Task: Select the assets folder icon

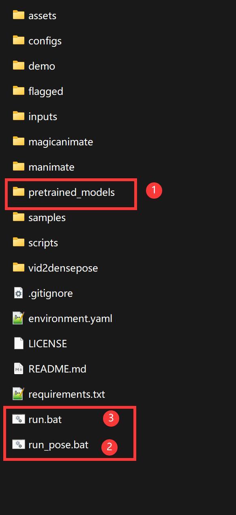Action: [19, 15]
